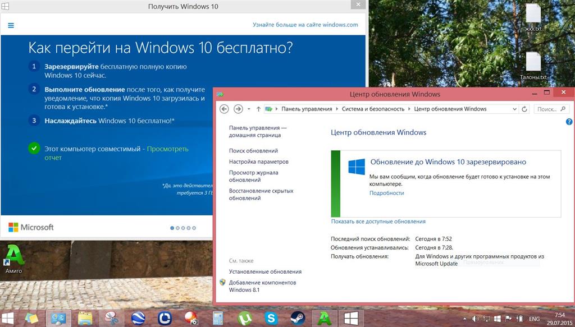
Task: Open File Explorer from the taskbar
Action: tap(85, 318)
